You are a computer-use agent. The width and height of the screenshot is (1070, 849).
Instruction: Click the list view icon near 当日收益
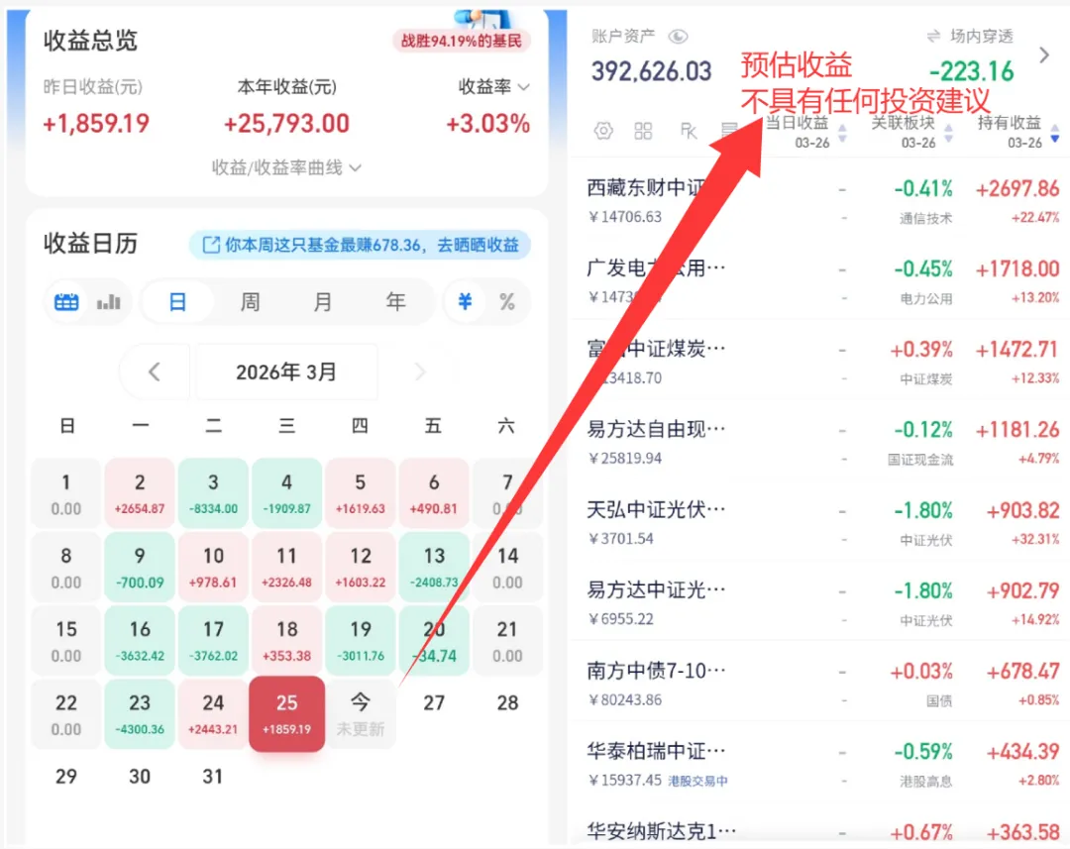tap(730, 130)
